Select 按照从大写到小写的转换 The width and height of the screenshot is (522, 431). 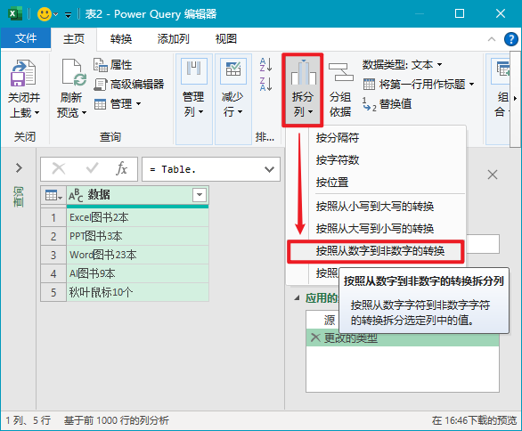[x=375, y=229]
